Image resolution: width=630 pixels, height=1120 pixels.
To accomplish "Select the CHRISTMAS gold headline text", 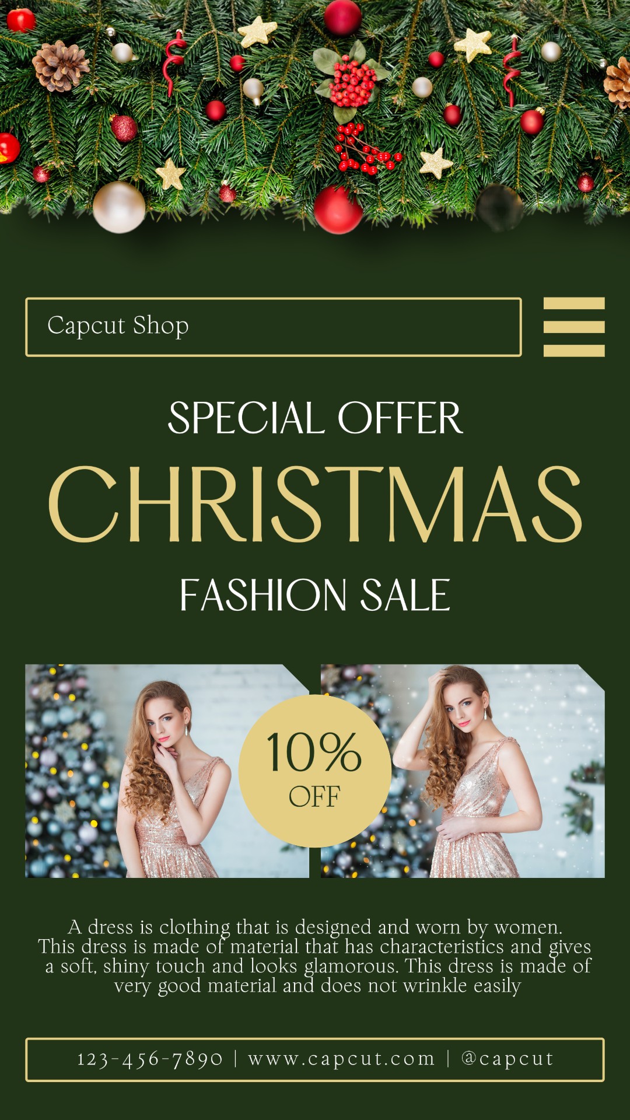I will pos(315,504).
